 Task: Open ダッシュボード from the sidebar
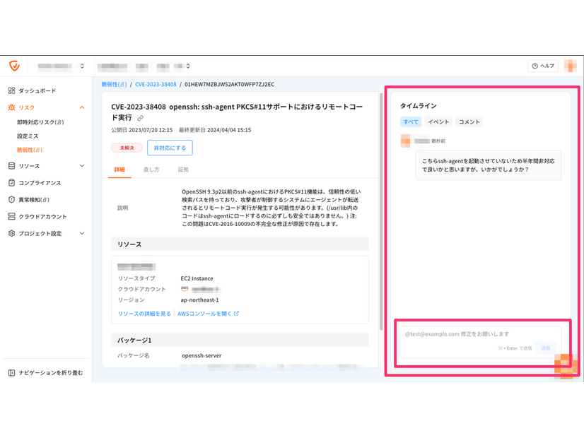pos(37,91)
